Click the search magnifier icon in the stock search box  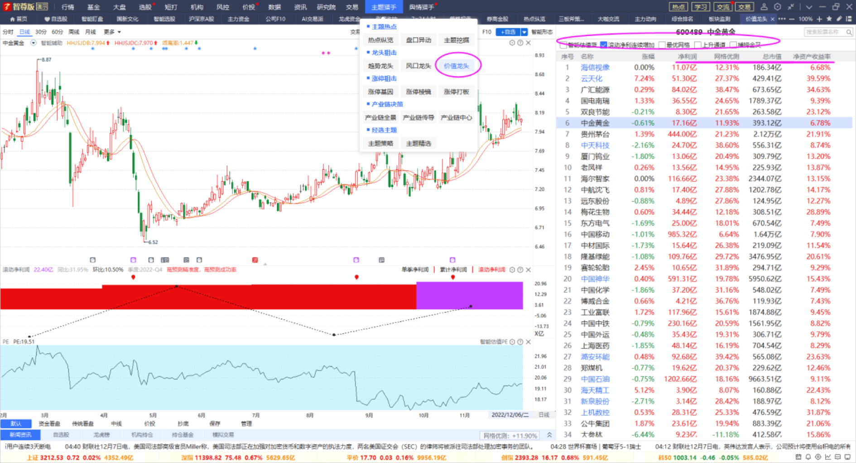(x=849, y=32)
